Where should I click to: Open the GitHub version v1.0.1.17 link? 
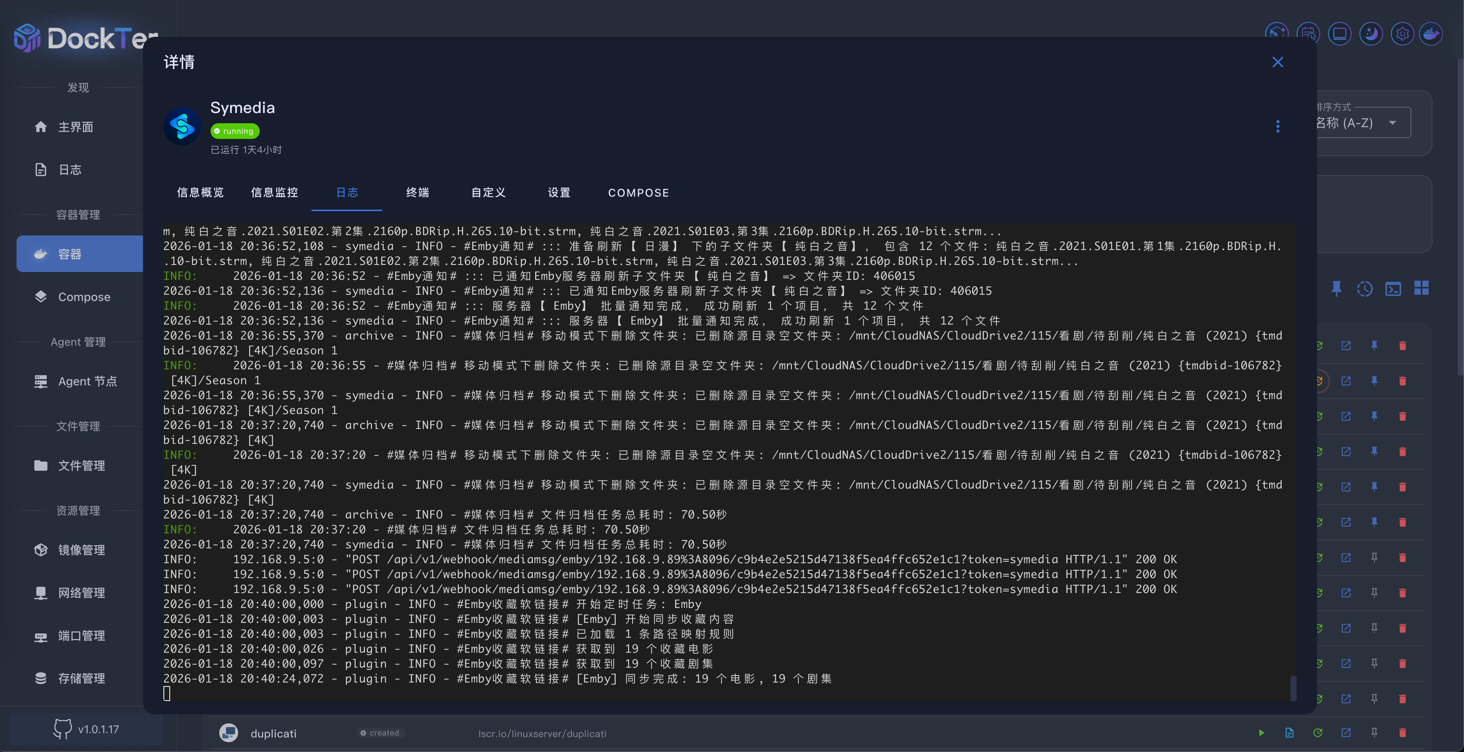tap(86, 729)
